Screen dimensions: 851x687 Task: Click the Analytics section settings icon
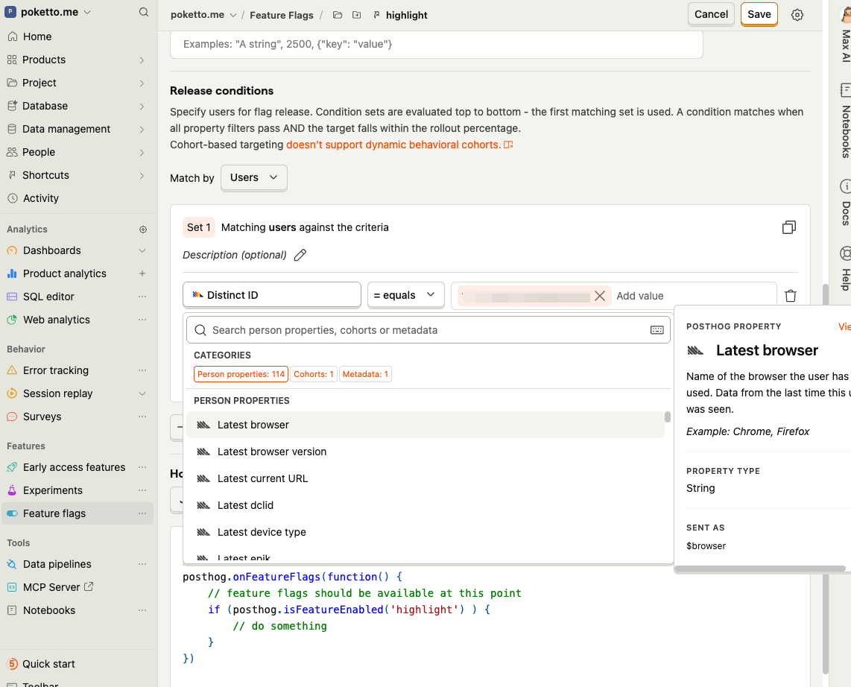click(143, 229)
